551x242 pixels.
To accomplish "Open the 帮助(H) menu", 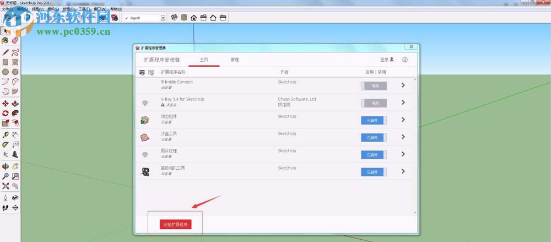I will click(x=116, y=9).
